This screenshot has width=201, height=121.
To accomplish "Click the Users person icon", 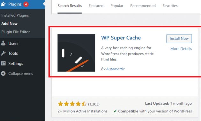I will [3, 43].
